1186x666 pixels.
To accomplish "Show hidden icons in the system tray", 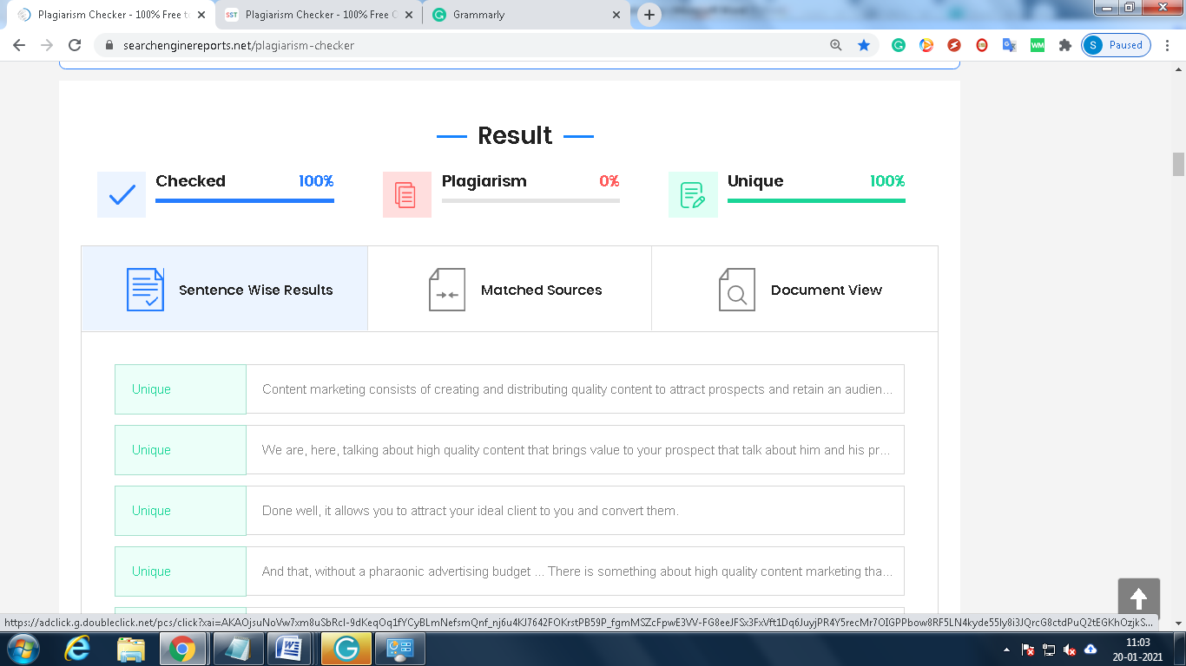I will click(x=1006, y=650).
